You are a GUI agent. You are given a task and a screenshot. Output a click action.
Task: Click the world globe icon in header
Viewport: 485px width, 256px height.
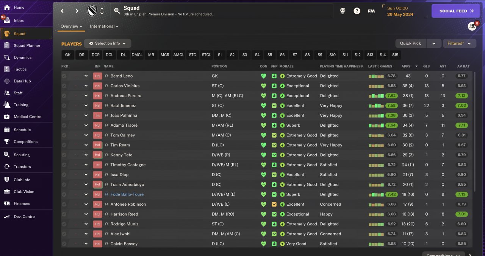343,11
